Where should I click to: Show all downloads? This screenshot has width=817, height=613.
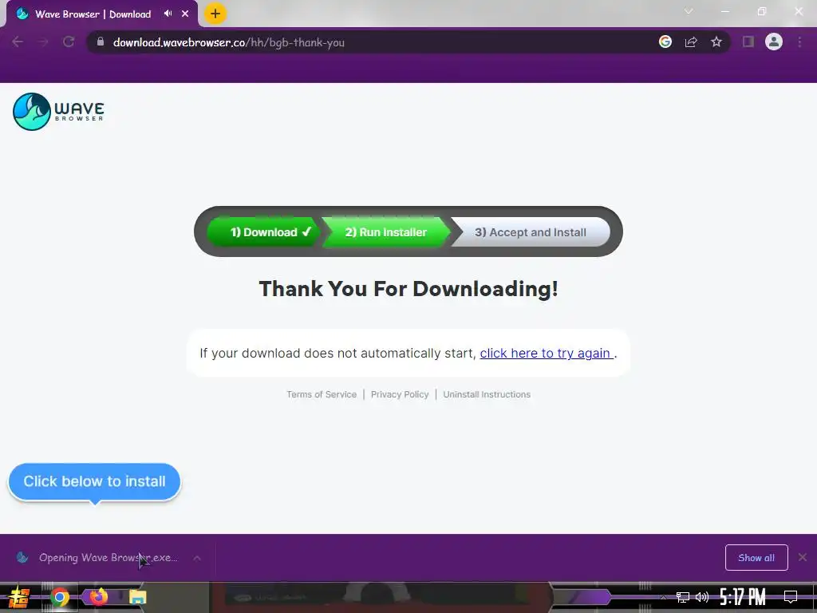point(756,558)
